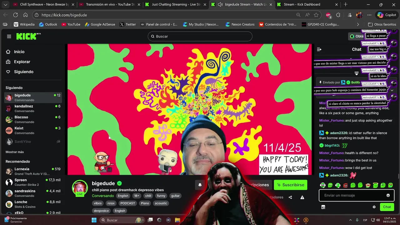Click the zoom magnifier icon in address bar
The width and height of the screenshot is (400, 225).
point(298,15)
